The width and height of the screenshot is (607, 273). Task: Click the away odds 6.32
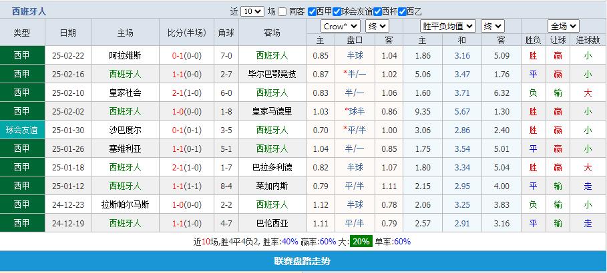click(501, 93)
